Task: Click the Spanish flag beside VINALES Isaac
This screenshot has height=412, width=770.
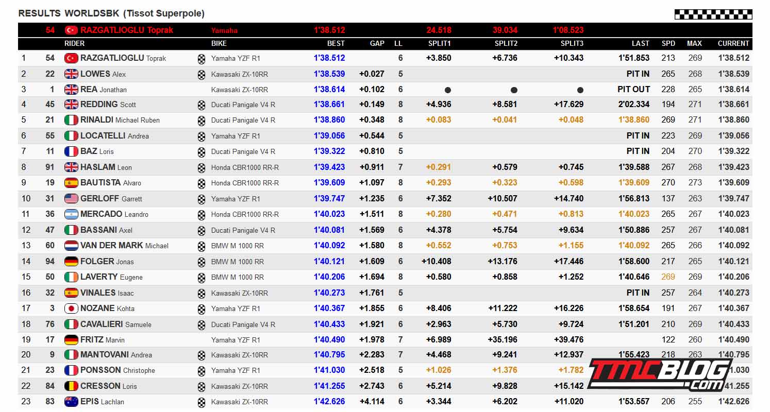Action: (71, 293)
